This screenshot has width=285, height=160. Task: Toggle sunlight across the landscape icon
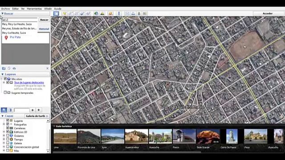point(102,13)
